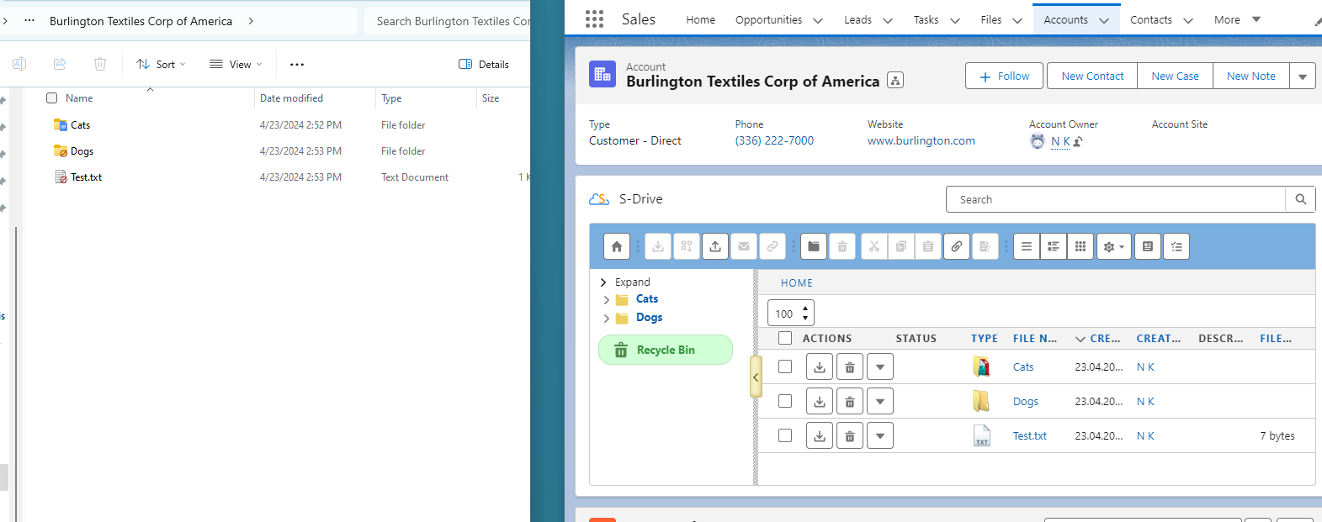Viewport: 1322px width, 522px height.
Task: Open the Opportunities tab
Action: (x=768, y=20)
